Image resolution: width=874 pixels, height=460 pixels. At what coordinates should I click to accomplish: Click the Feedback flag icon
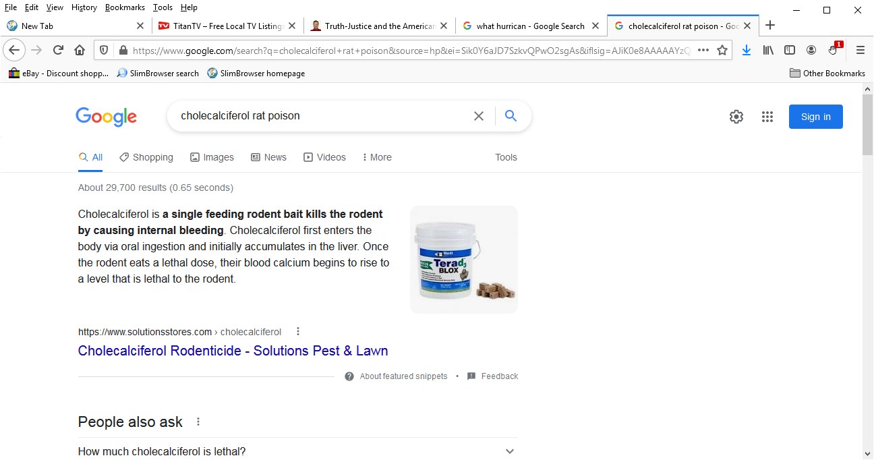[x=471, y=376]
